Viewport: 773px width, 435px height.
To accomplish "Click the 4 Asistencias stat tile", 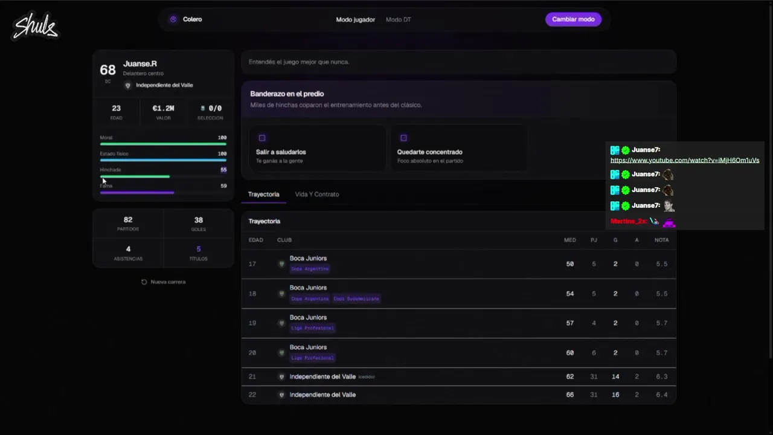I will coord(128,253).
